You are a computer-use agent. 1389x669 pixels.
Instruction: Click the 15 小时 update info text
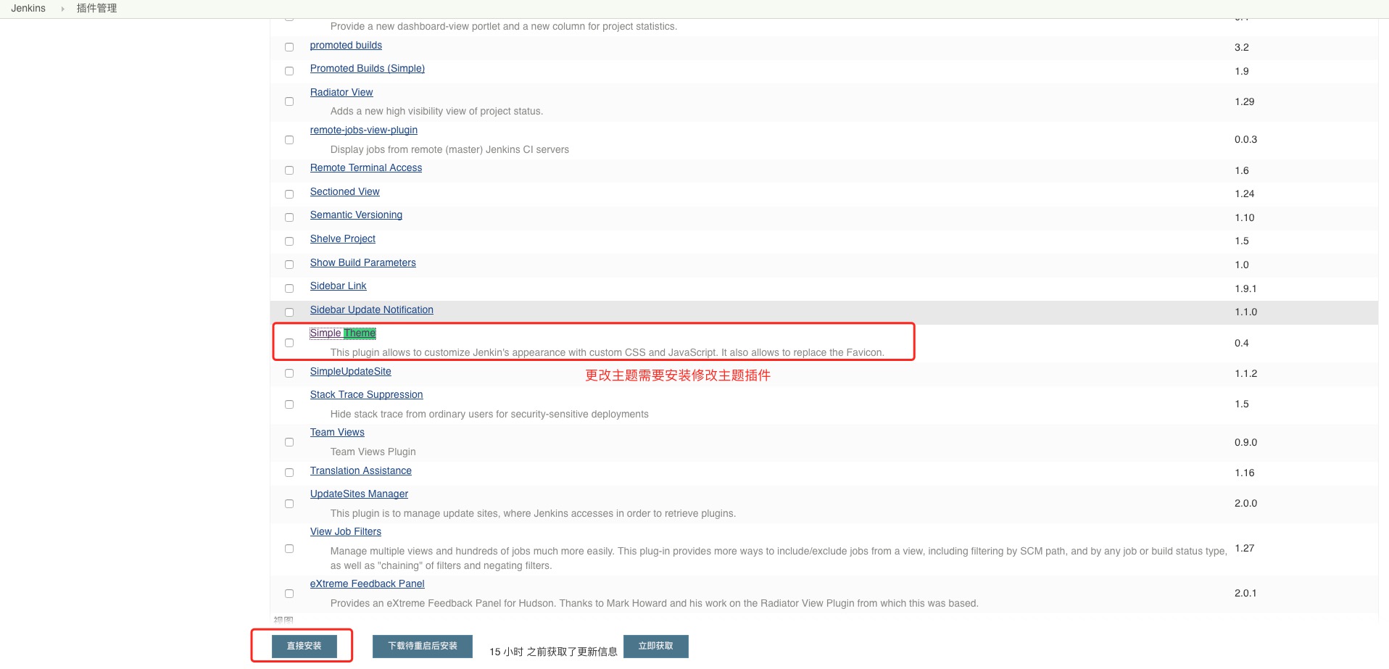tap(553, 652)
